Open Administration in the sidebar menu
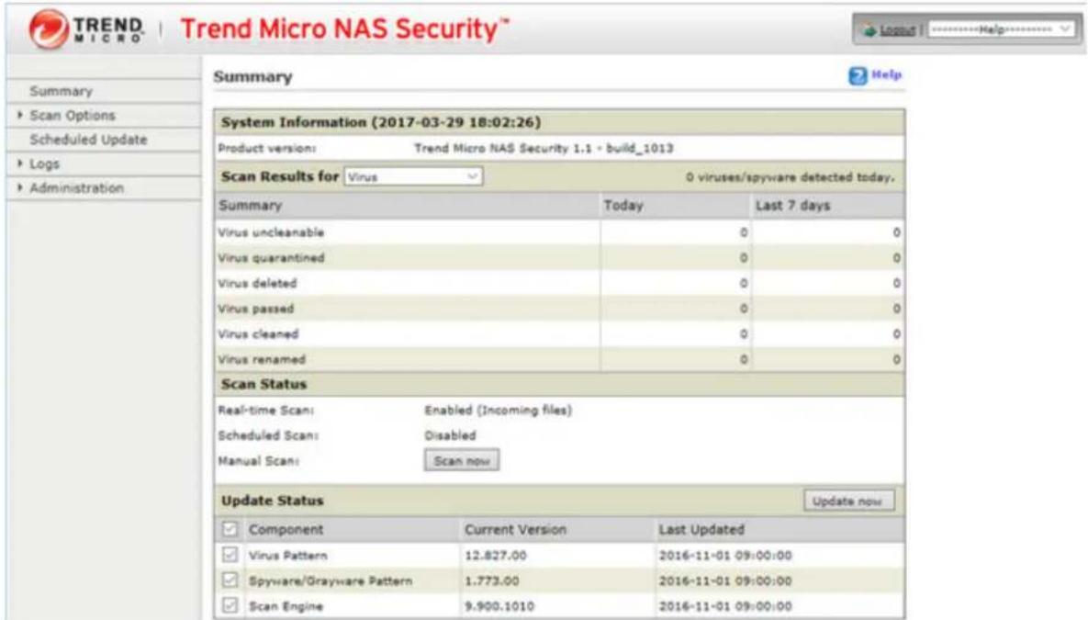This screenshot has height=620, width=1088. tap(76, 188)
